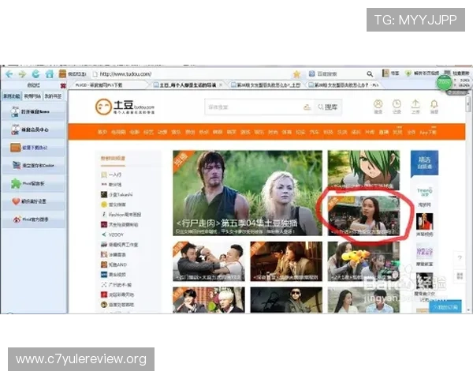Open the couple in cafe thumbnail
This screenshot has height=379, width=473.
click(286, 261)
